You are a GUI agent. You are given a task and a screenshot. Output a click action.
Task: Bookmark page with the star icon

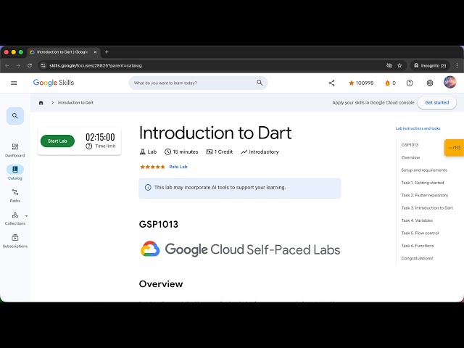(399, 66)
